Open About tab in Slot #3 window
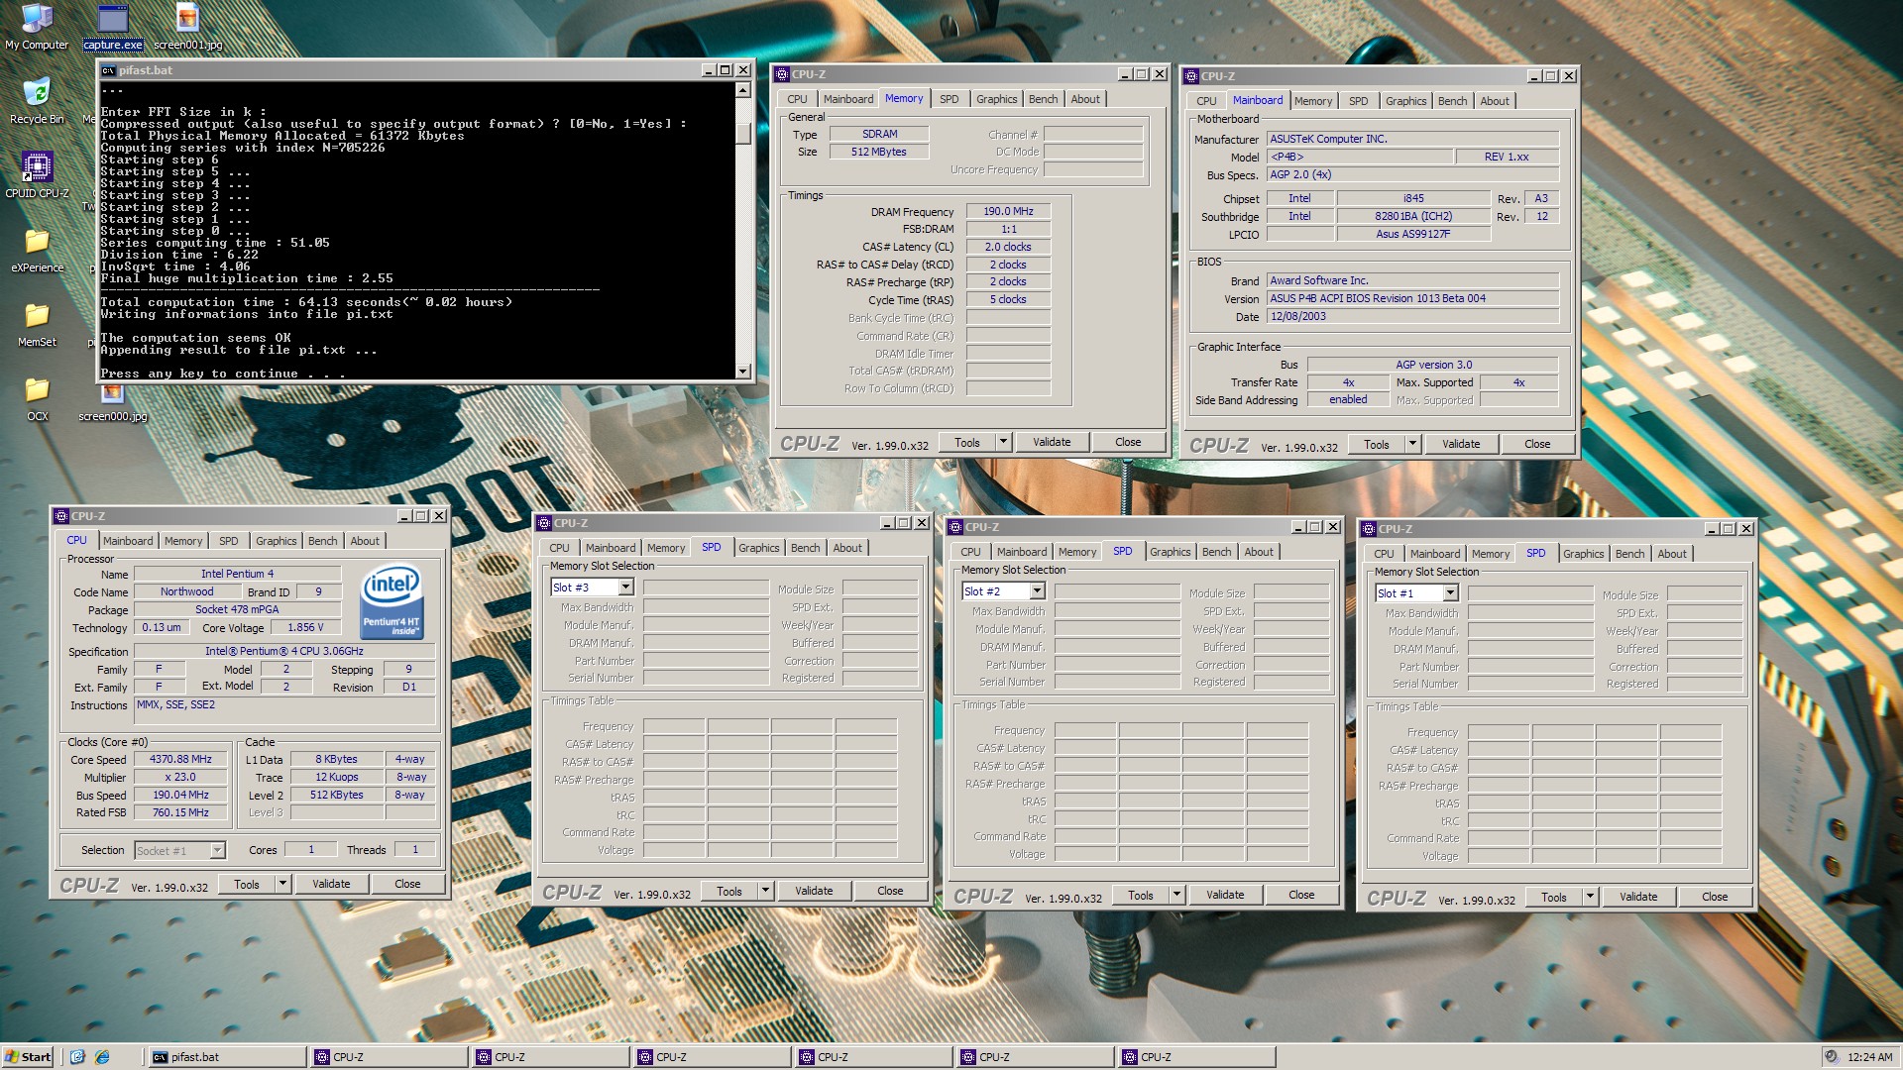Image resolution: width=1903 pixels, height=1070 pixels. (x=847, y=548)
